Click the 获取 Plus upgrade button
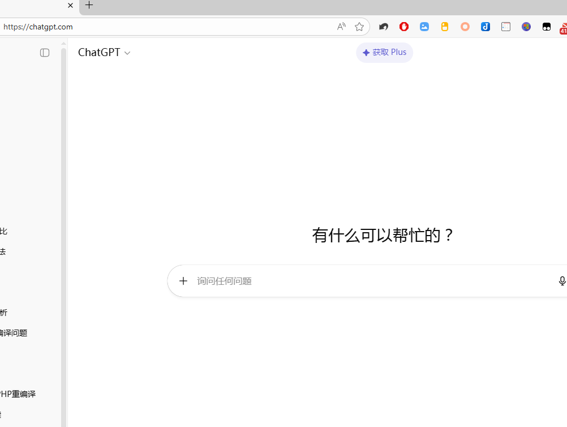Screen dimensions: 567x427 tap(384, 53)
